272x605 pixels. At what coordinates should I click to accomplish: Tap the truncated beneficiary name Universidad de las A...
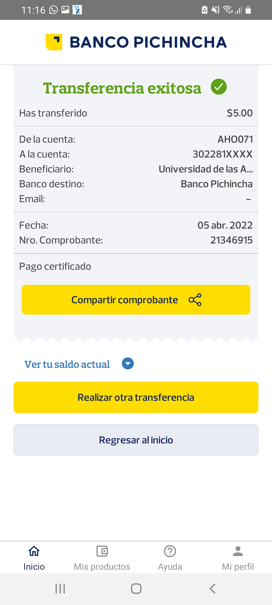pyautogui.click(x=206, y=169)
